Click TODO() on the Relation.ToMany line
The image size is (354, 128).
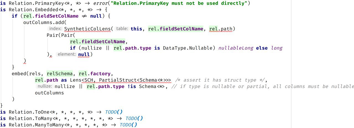[x=134, y=118]
